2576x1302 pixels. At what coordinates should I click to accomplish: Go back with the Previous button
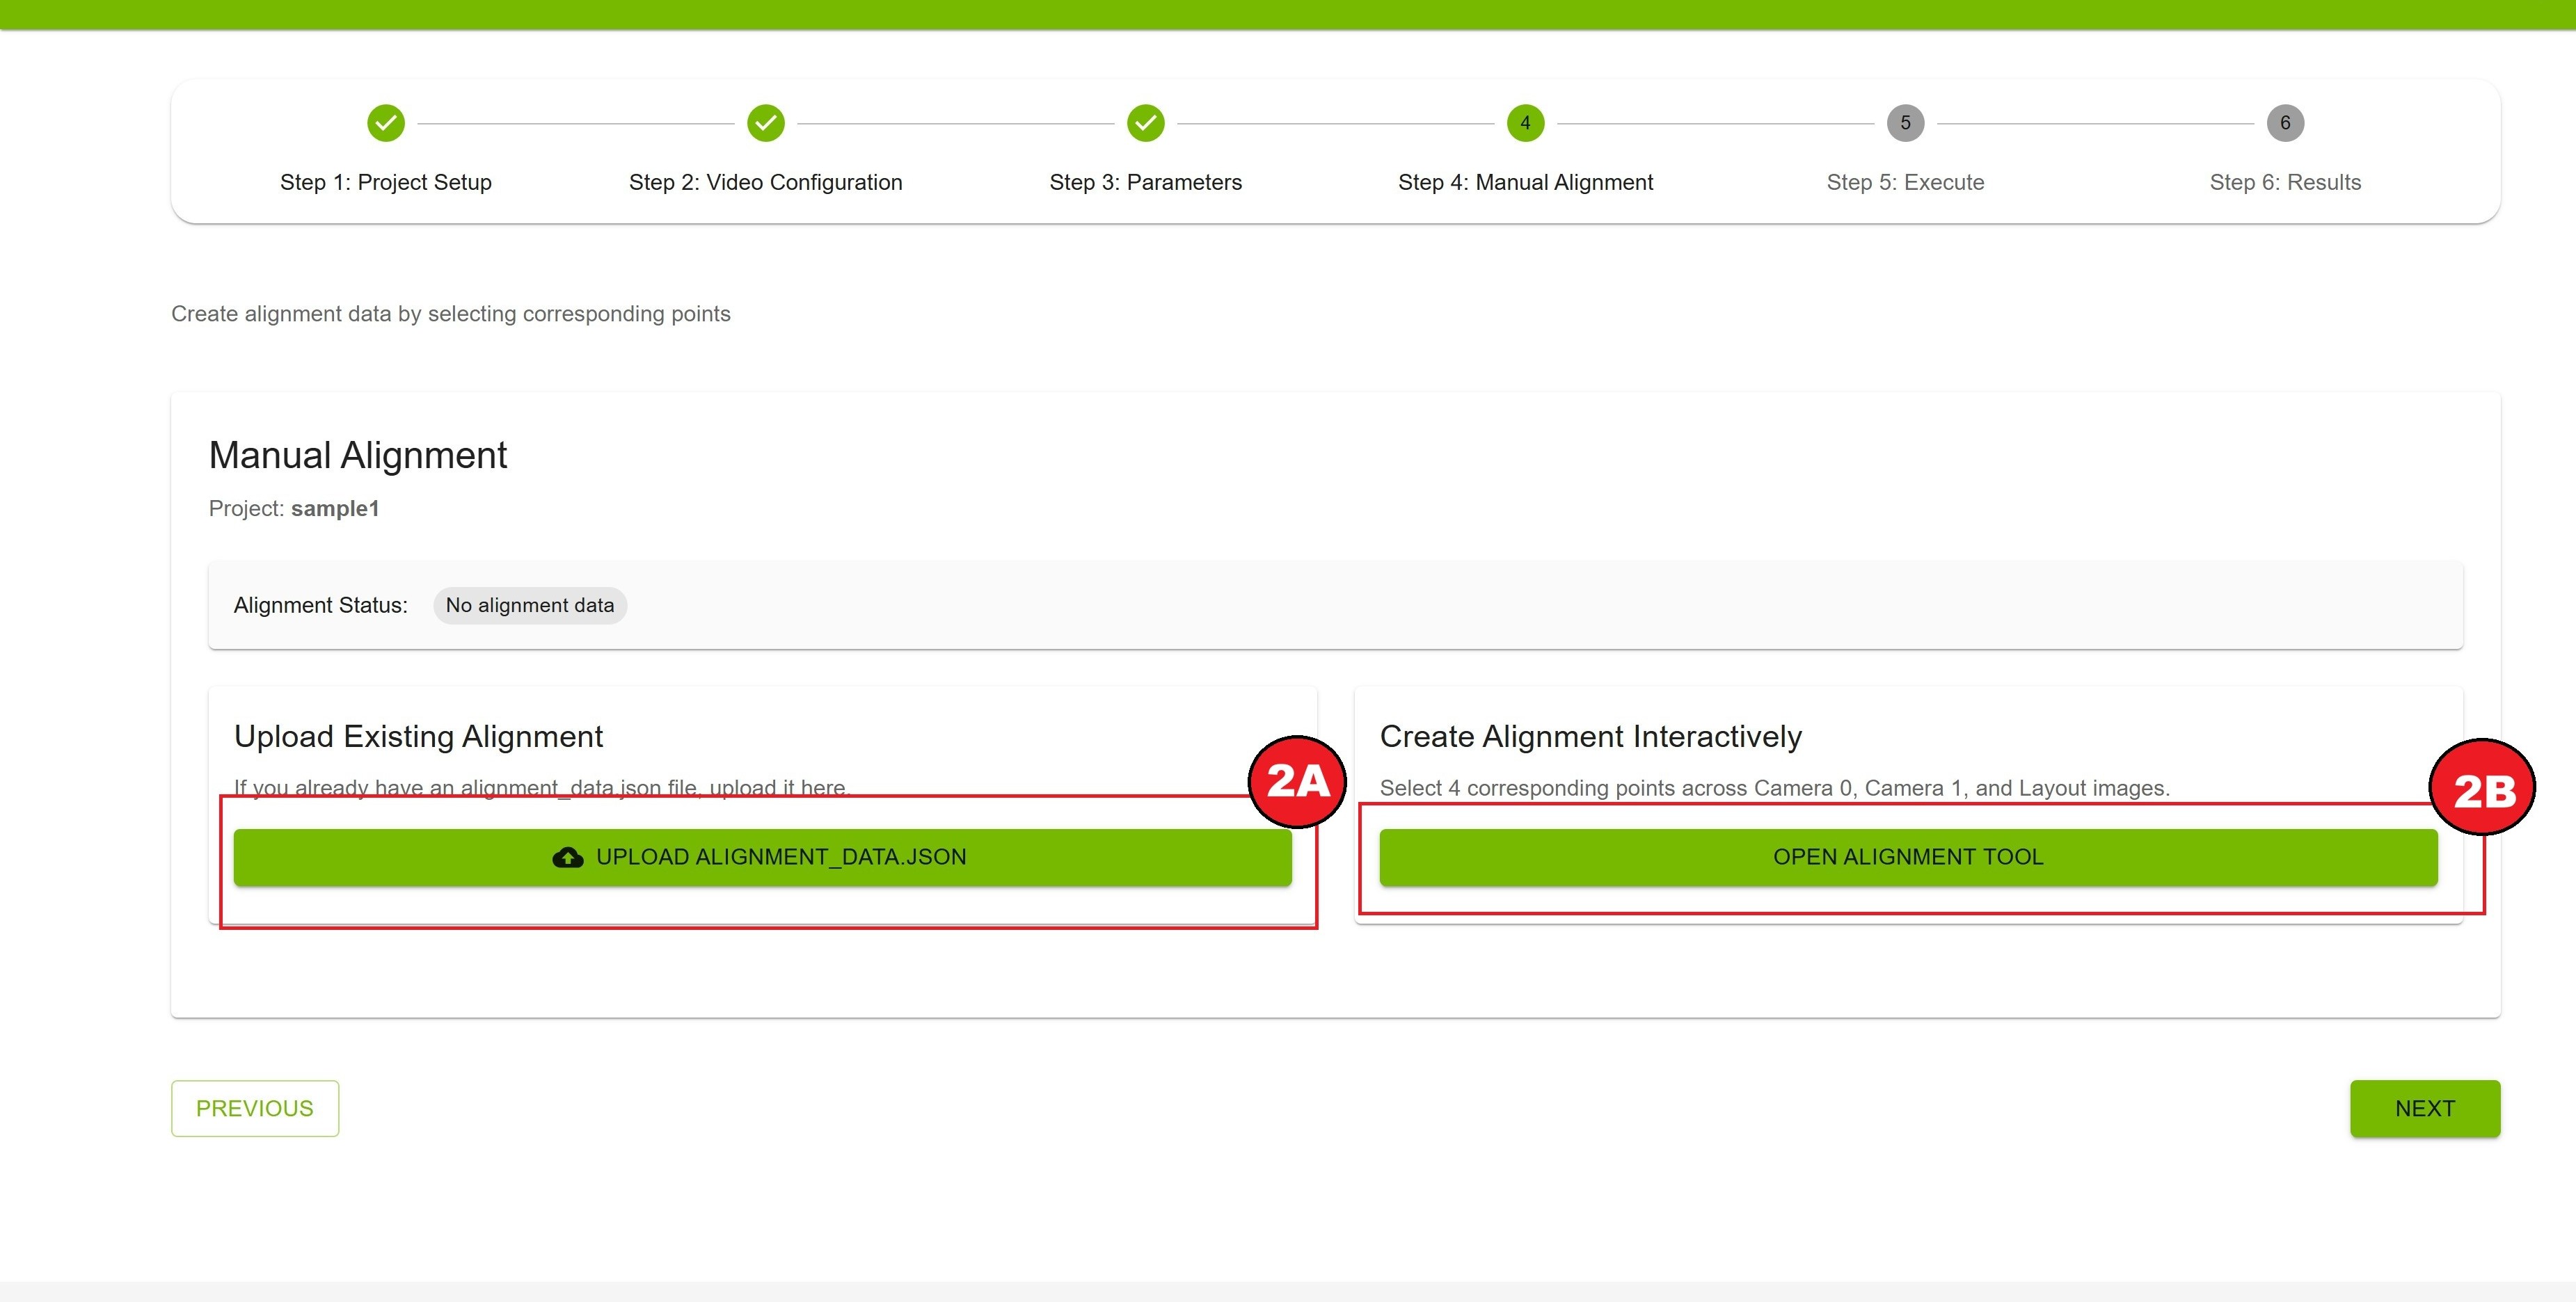(x=255, y=1108)
